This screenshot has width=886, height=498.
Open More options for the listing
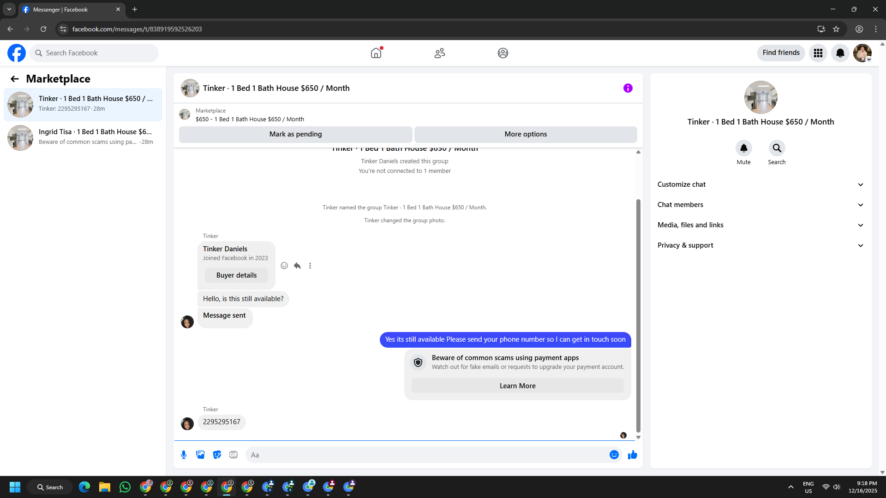pyautogui.click(x=526, y=134)
